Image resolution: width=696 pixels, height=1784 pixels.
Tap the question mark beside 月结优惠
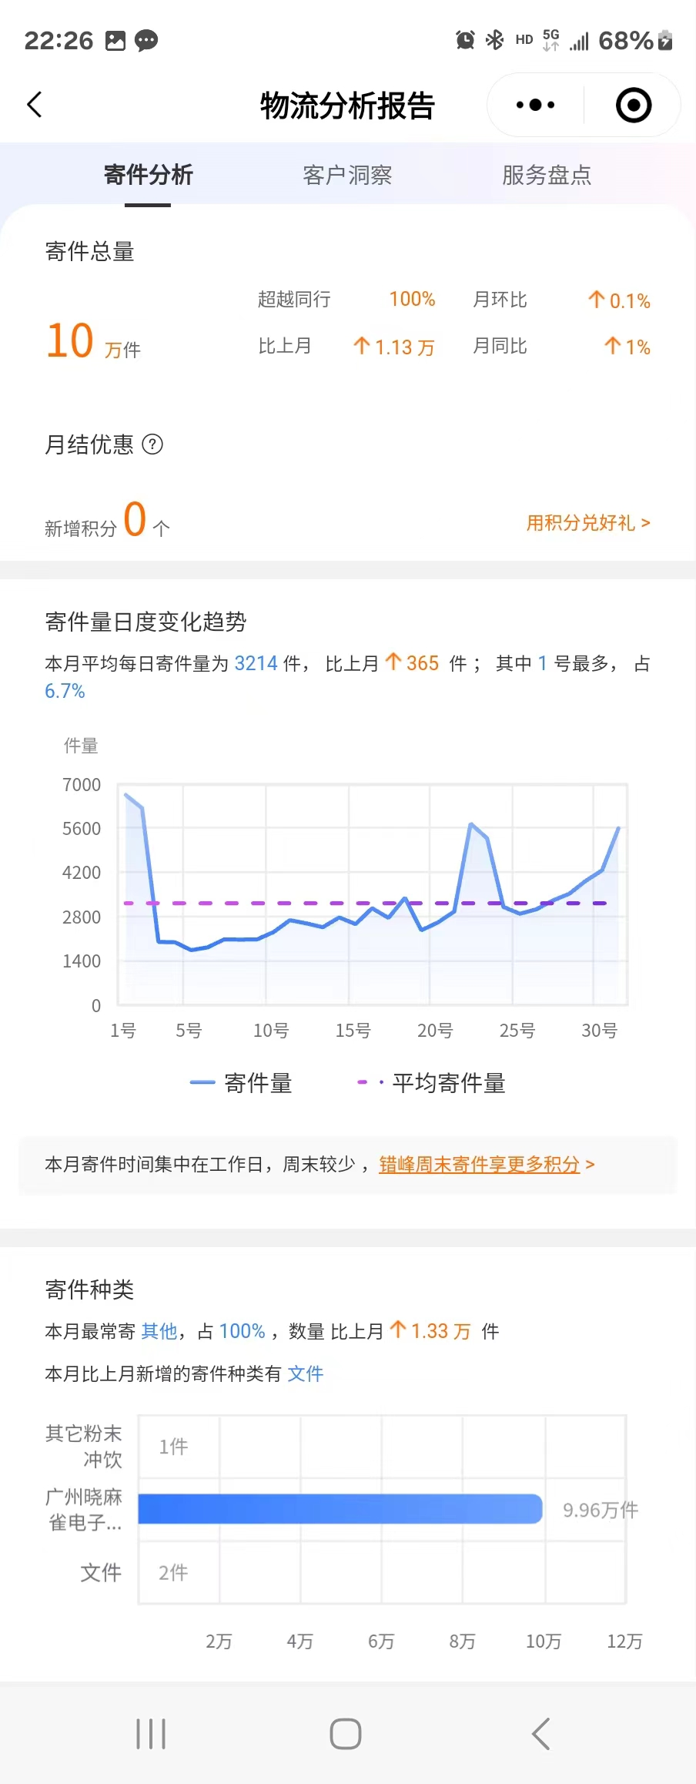pos(152,444)
